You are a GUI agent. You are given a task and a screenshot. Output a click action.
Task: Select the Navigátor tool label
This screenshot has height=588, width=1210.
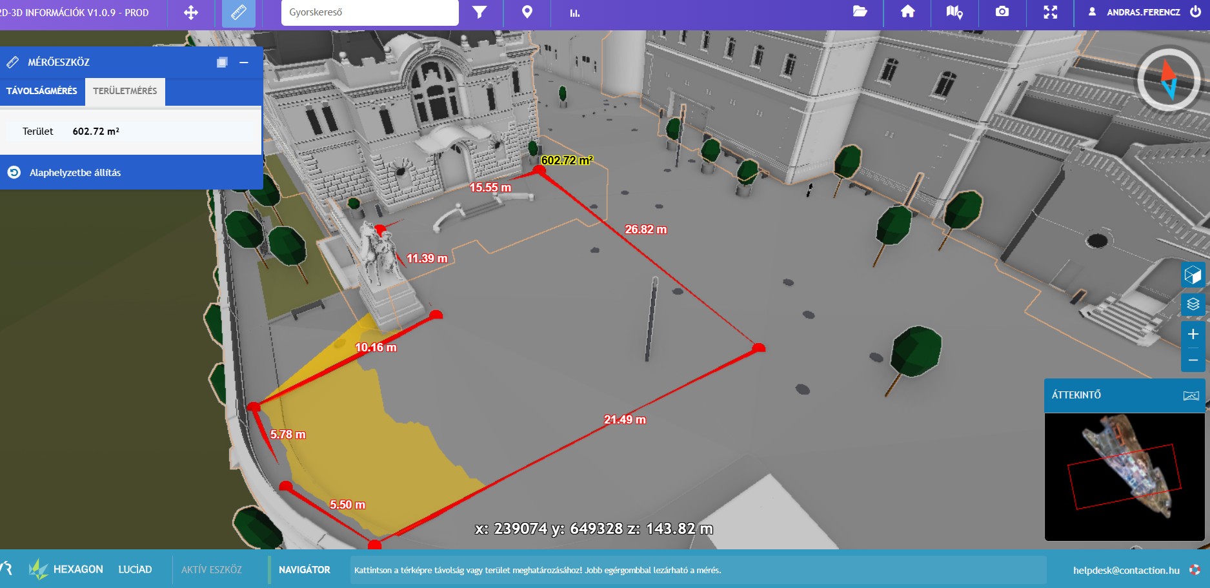coord(305,570)
